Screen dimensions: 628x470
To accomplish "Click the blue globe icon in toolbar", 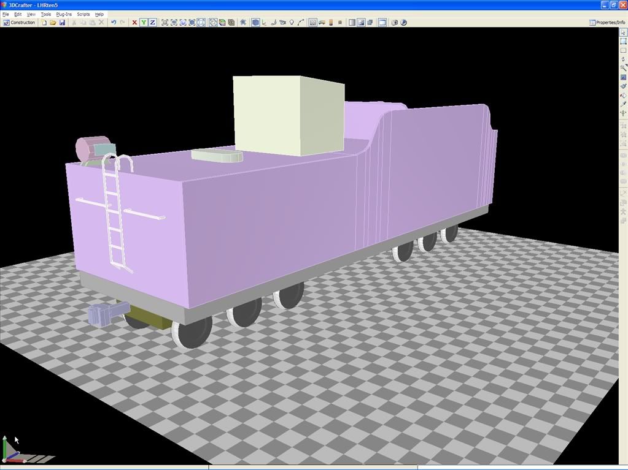I will pyautogui.click(x=404, y=23).
